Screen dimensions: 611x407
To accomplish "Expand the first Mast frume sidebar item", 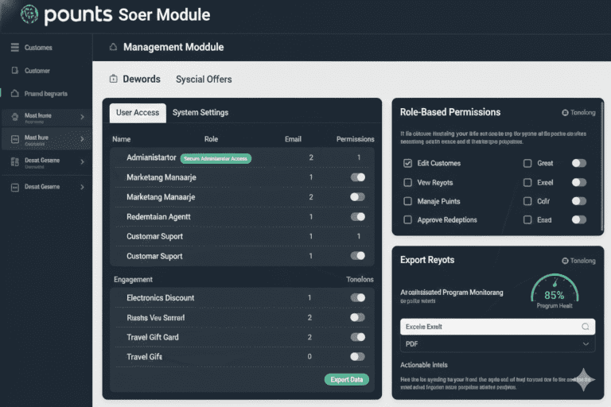I will pyautogui.click(x=82, y=118).
